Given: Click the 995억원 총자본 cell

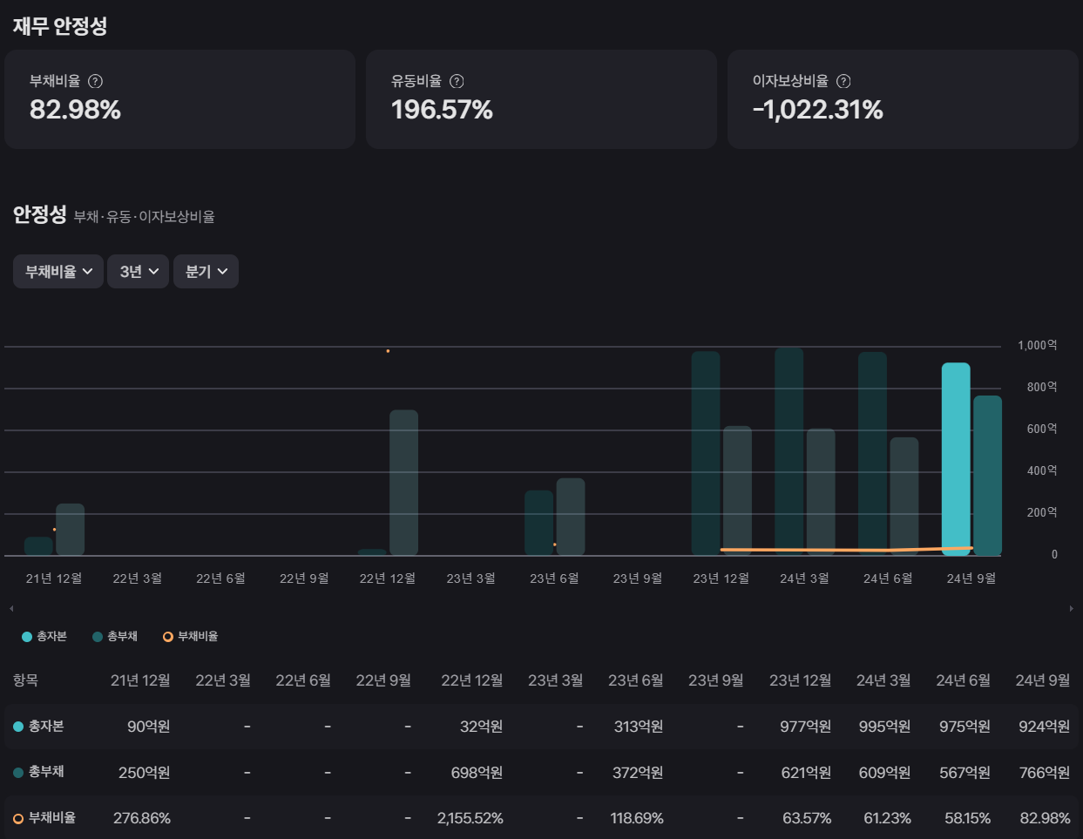Looking at the screenshot, I should 884,727.
